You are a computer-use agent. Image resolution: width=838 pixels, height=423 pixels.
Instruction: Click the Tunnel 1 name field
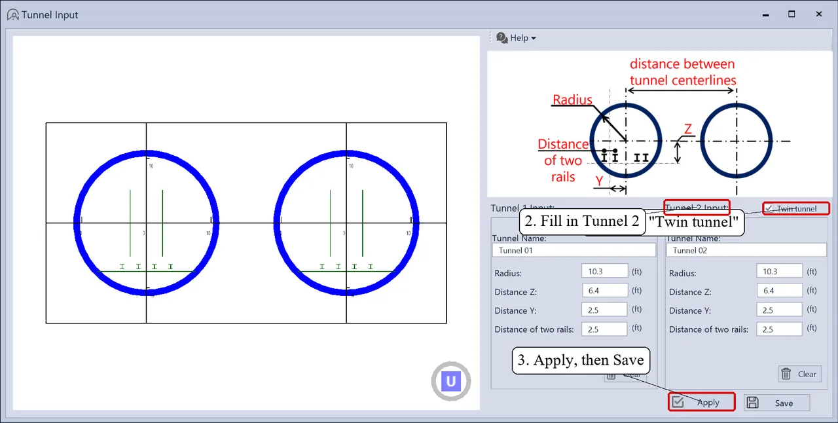click(574, 250)
